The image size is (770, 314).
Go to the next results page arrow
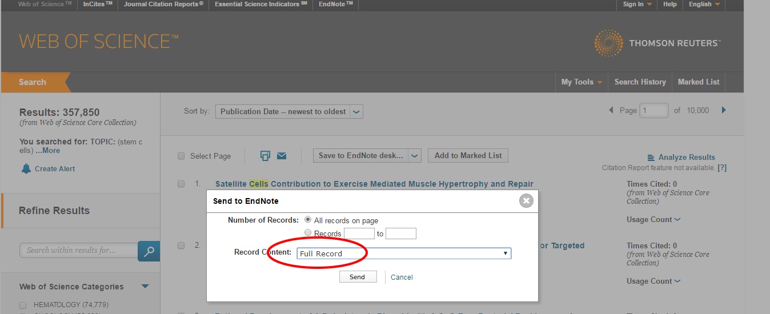point(724,110)
